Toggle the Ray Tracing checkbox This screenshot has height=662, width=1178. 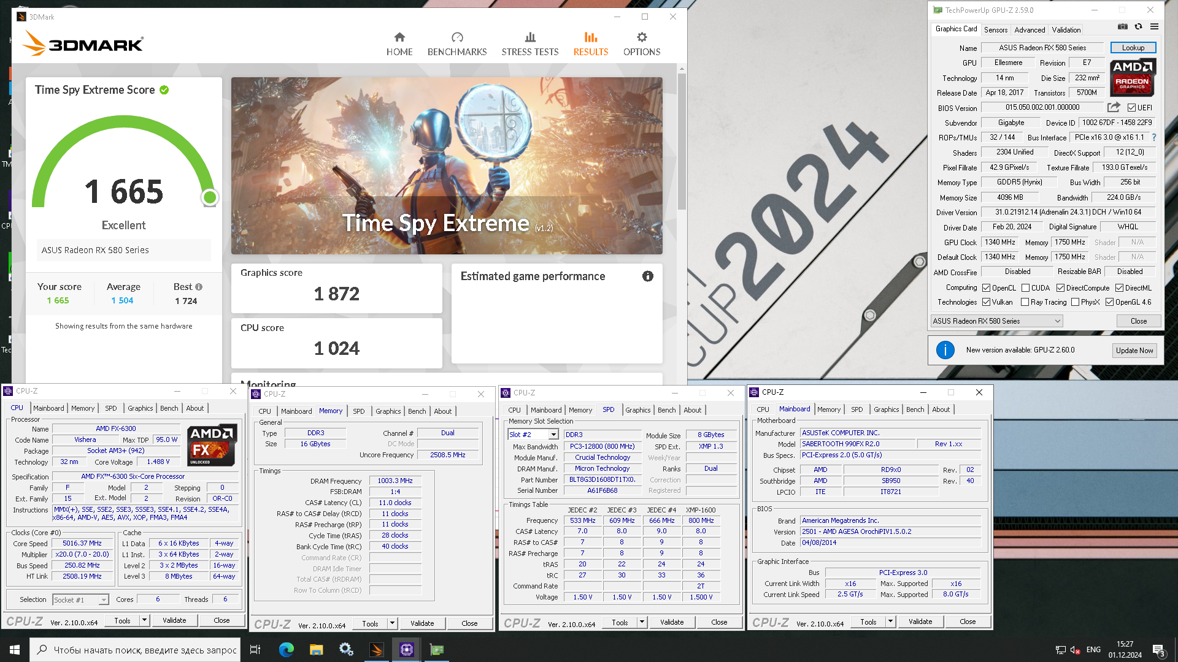pyautogui.click(x=1025, y=302)
